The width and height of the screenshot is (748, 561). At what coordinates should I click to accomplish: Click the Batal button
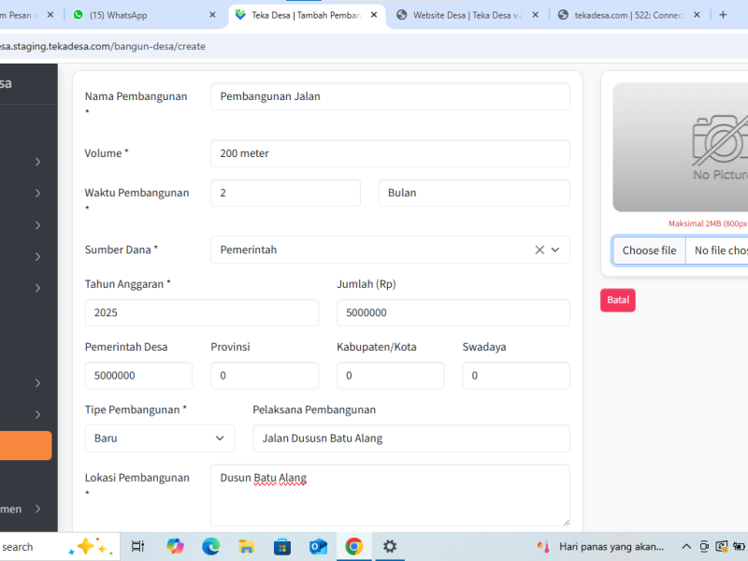[617, 300]
